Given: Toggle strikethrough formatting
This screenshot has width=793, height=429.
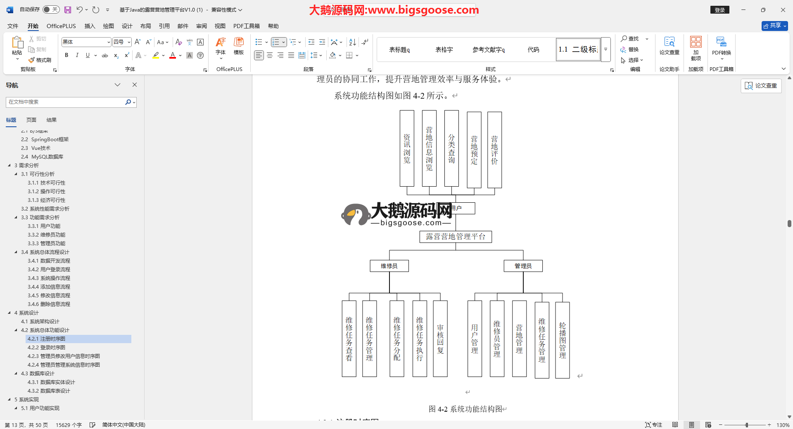Looking at the screenshot, I should 105,55.
